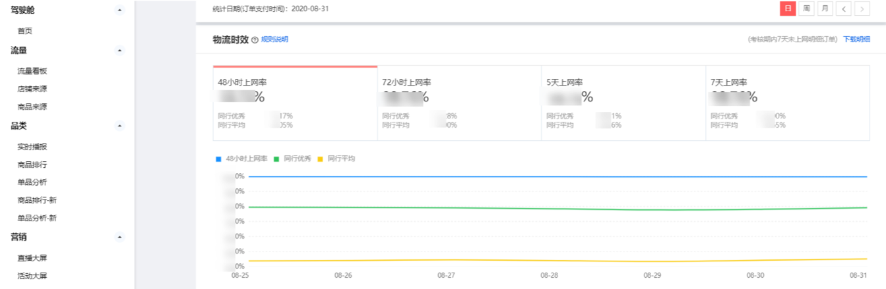Open 商品排行 in the sidebar
The height and width of the screenshot is (289, 886).
pyautogui.click(x=32, y=165)
